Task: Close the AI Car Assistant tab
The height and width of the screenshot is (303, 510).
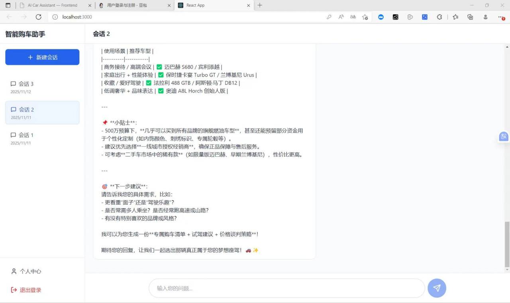Action: [x=89, y=6]
